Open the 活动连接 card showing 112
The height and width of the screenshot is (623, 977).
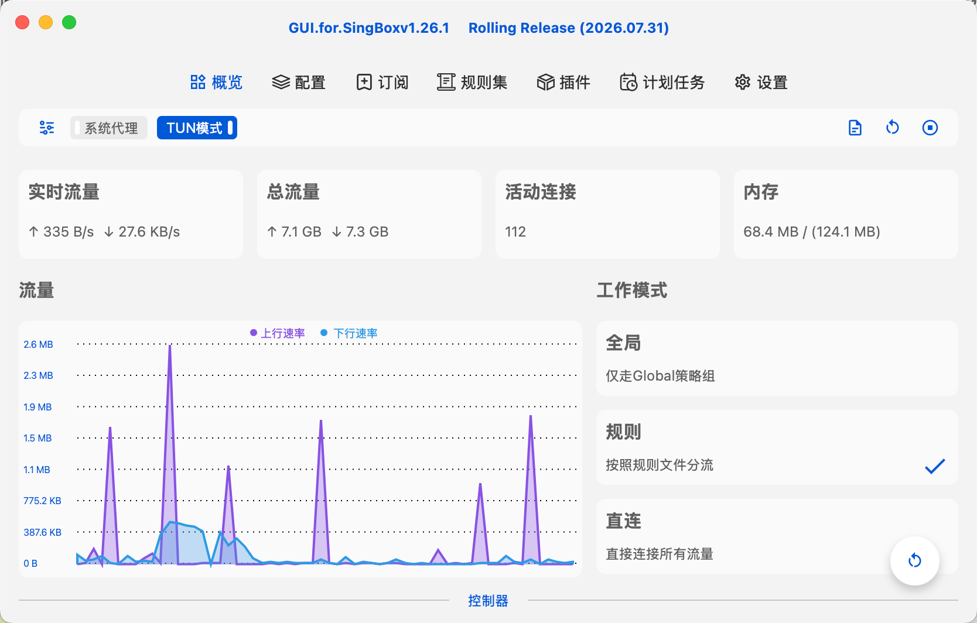pos(607,214)
